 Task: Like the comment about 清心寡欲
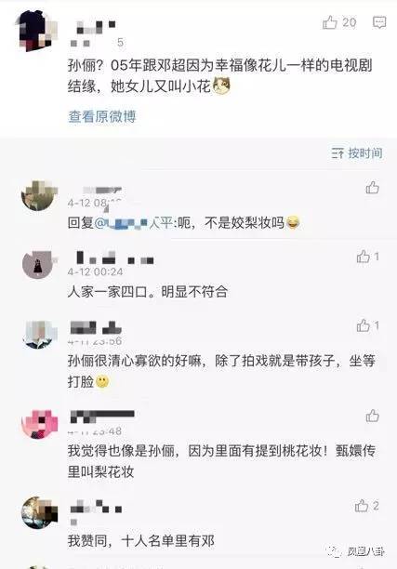click(367, 325)
